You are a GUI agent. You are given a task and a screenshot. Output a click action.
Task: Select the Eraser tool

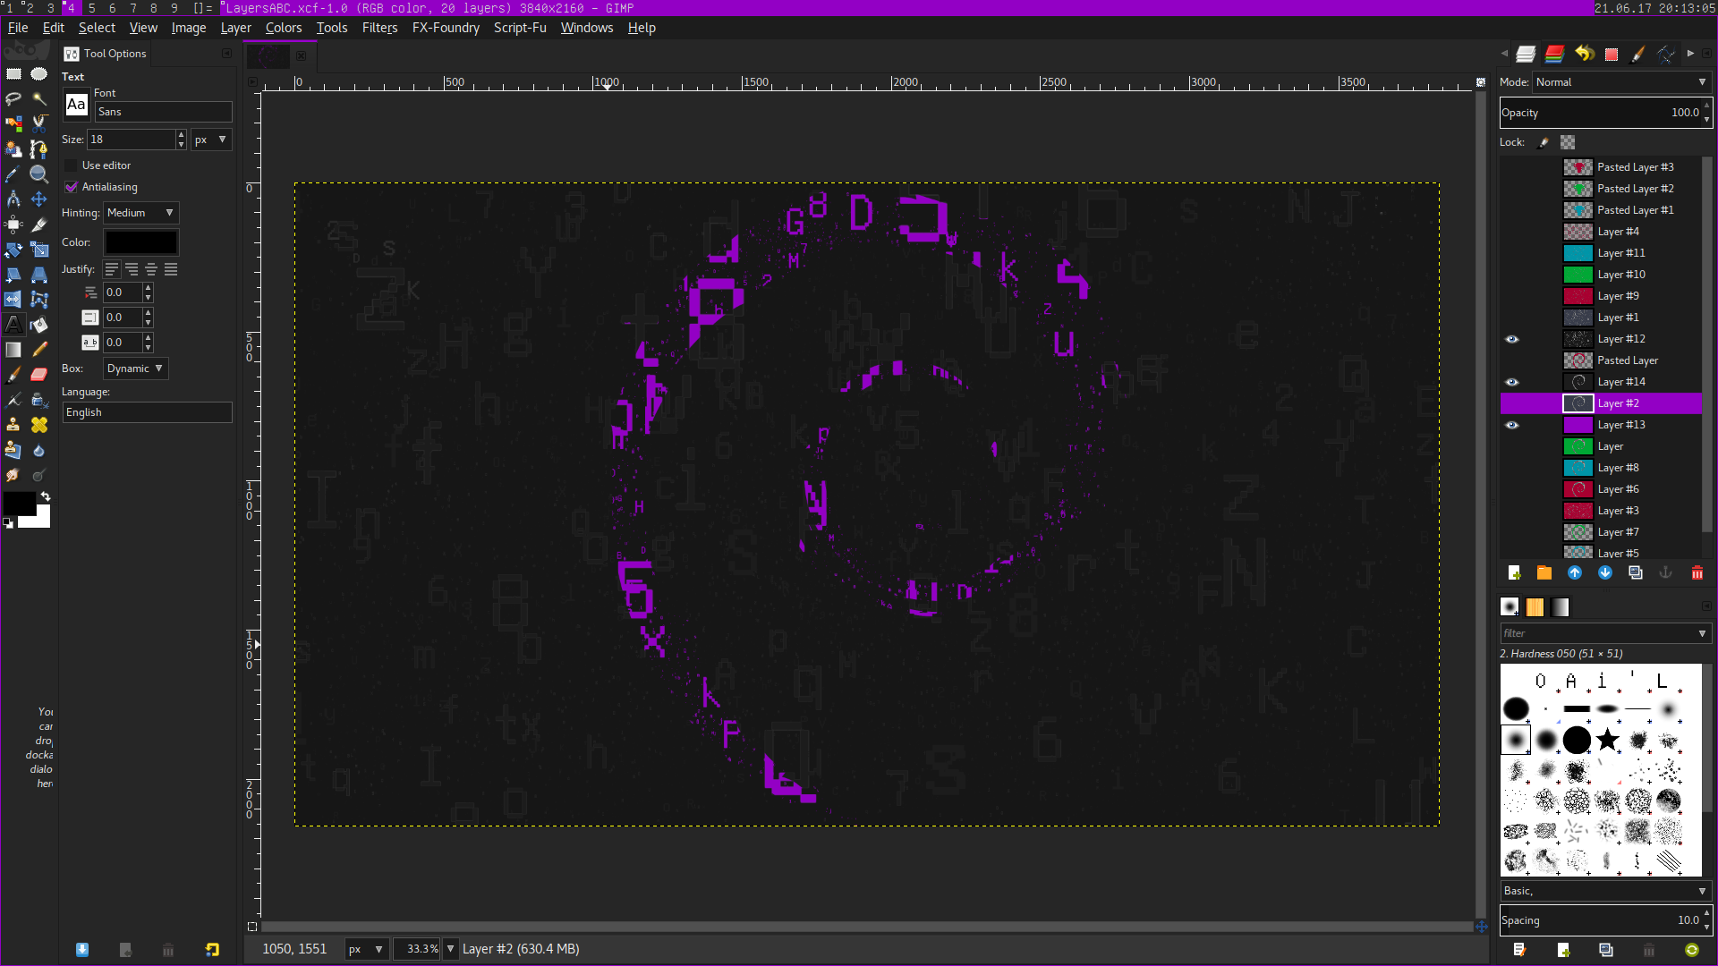[x=39, y=375]
